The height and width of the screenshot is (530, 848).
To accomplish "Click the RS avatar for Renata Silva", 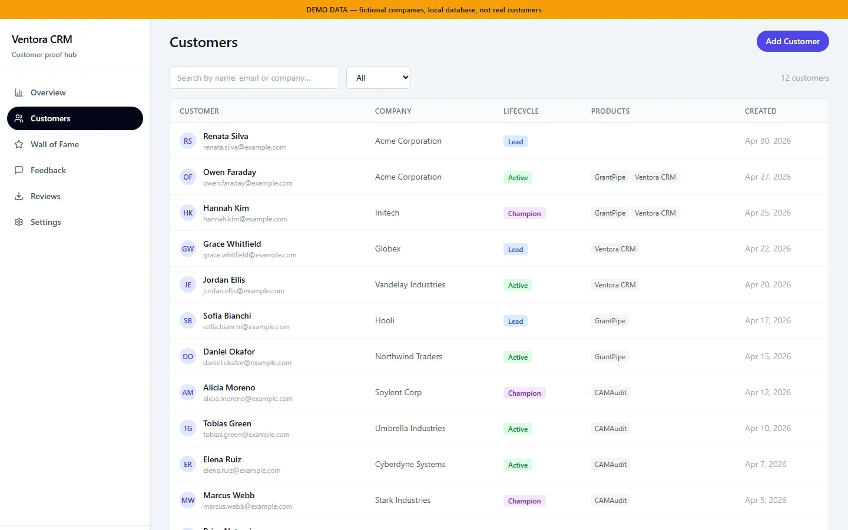I will 188,141.
